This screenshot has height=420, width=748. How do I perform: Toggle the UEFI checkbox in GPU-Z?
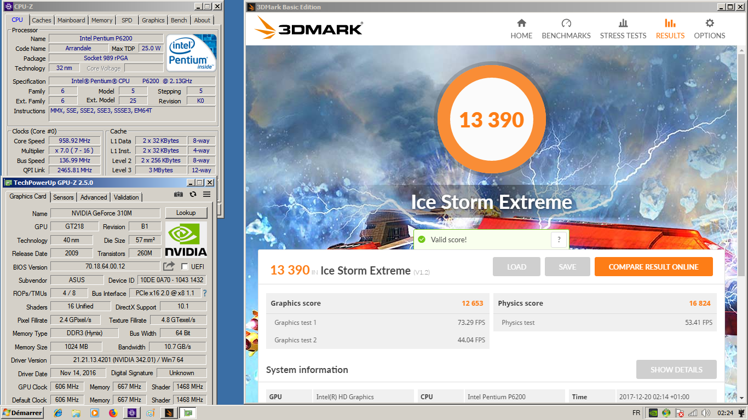pos(185,267)
